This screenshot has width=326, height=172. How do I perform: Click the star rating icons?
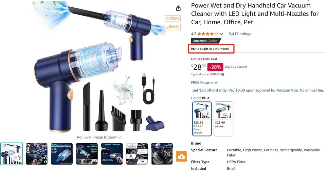[x=207, y=34]
